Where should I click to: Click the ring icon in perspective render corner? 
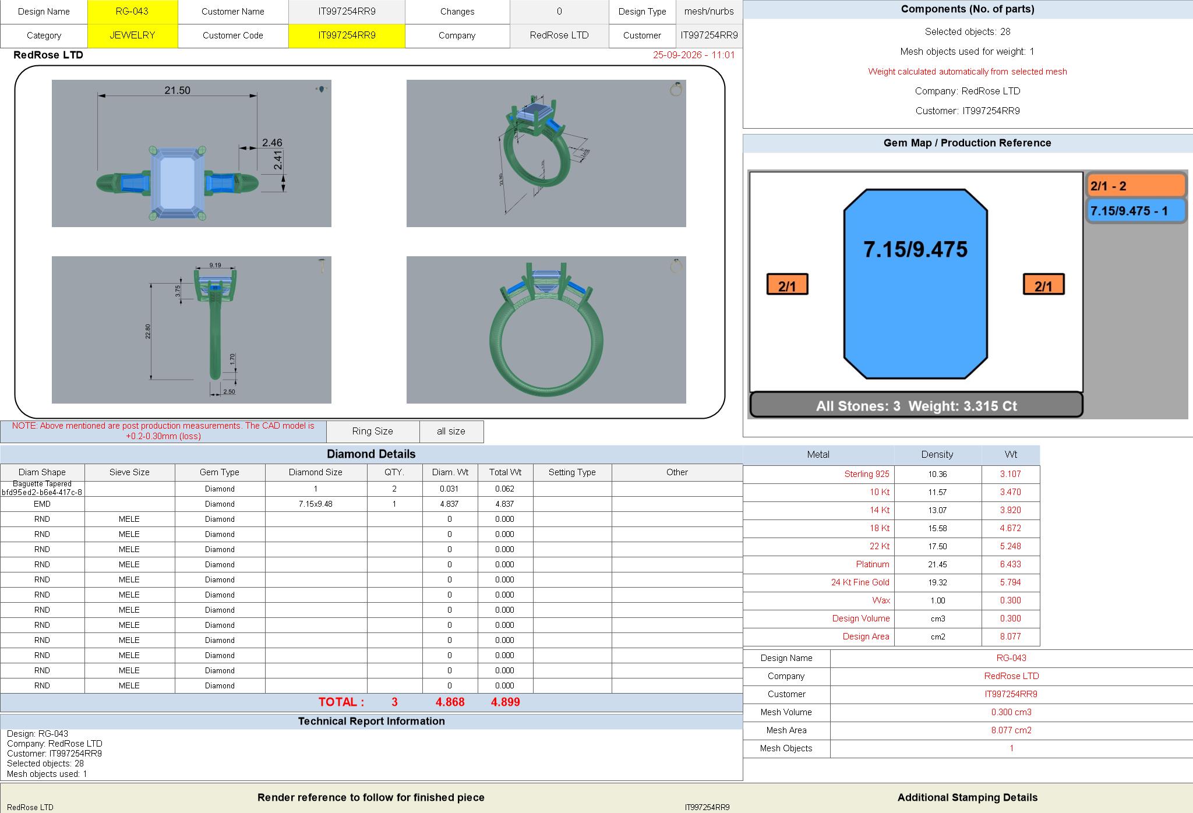(x=676, y=89)
